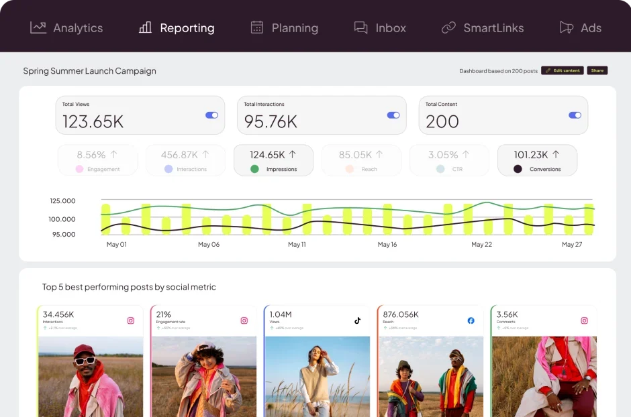Open the Analytics tab
The width and height of the screenshot is (631, 417).
click(x=66, y=27)
